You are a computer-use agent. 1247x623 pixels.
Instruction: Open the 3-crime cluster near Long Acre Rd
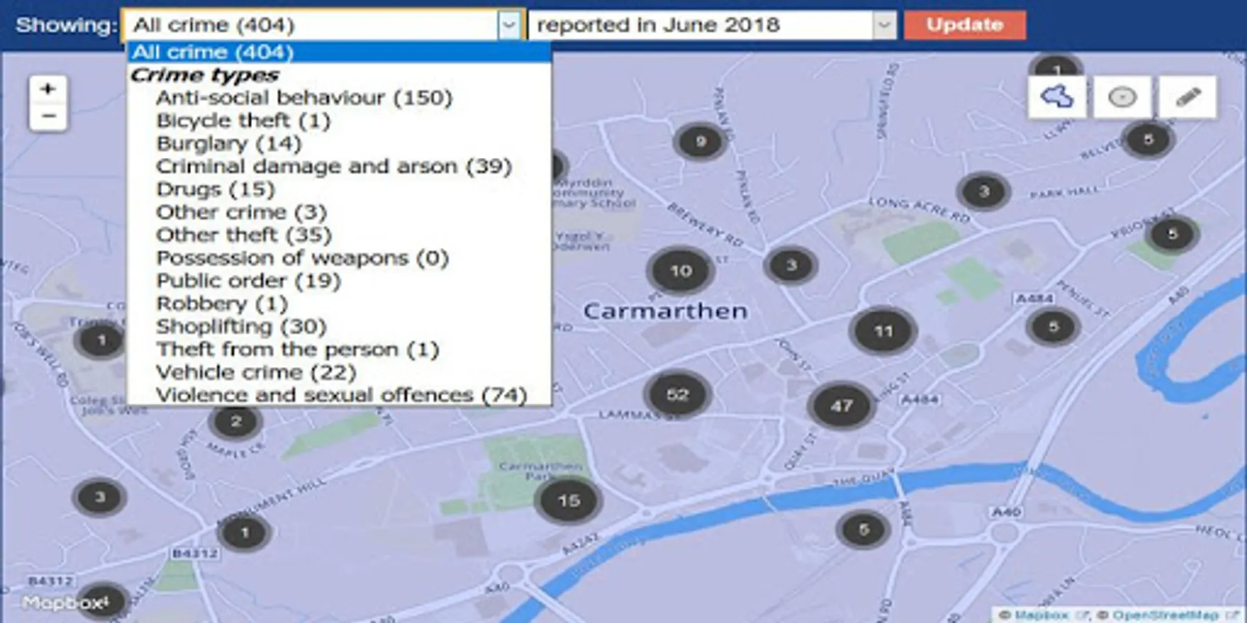click(983, 191)
